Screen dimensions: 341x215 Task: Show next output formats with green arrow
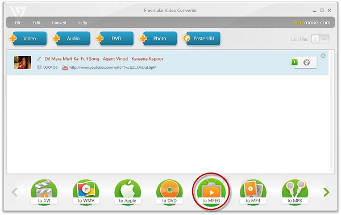[326, 192]
